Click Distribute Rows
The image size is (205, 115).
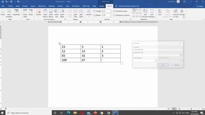pos(120,11)
